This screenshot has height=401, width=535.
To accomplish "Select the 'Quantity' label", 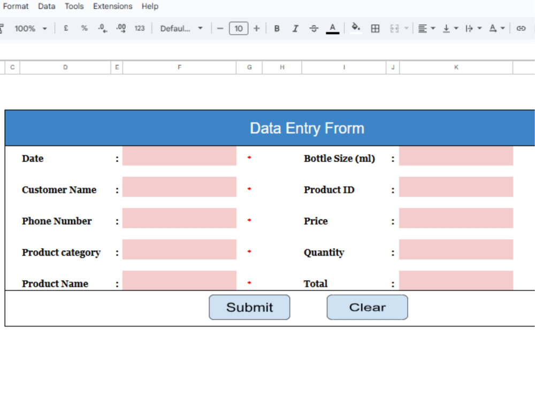I will (324, 253).
